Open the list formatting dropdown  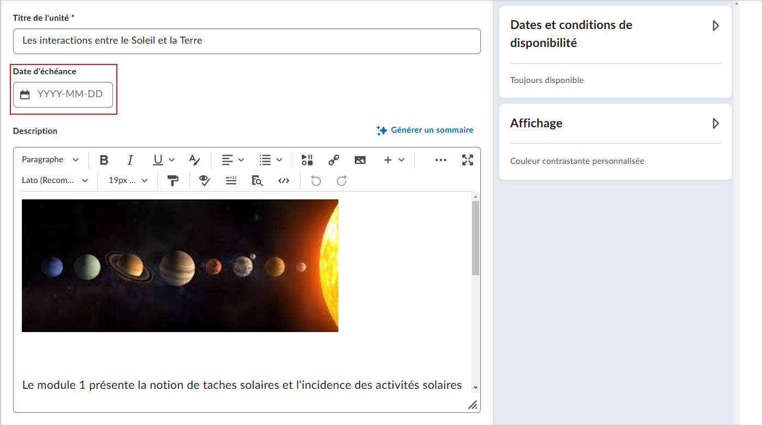pyautogui.click(x=271, y=160)
